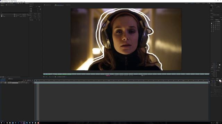Open the Effect menu
The width and height of the screenshot is (222, 124).
[12, 2]
